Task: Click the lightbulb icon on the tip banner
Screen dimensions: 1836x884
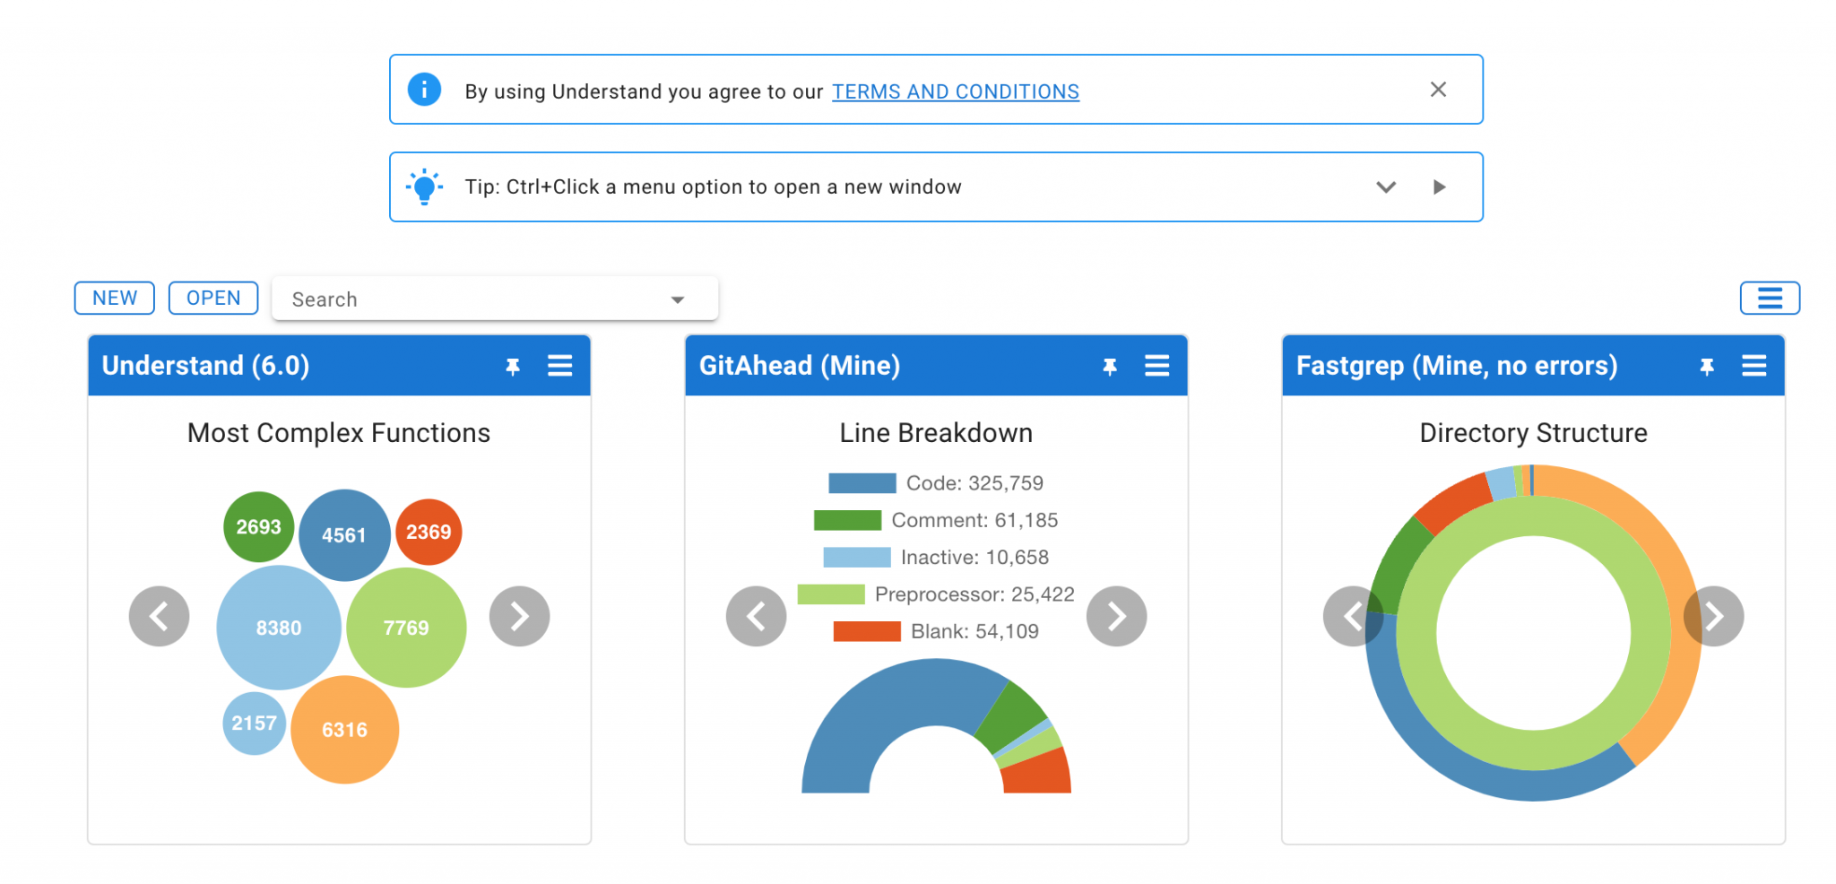Action: click(424, 186)
